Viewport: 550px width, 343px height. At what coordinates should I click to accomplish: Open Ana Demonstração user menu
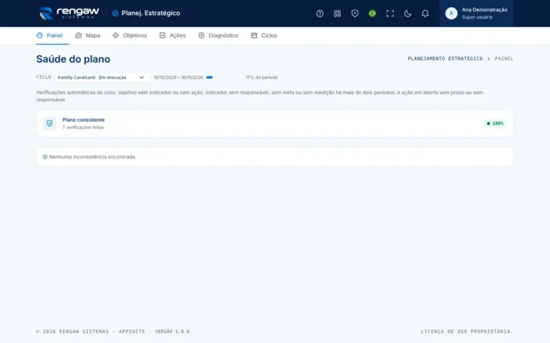(x=476, y=14)
